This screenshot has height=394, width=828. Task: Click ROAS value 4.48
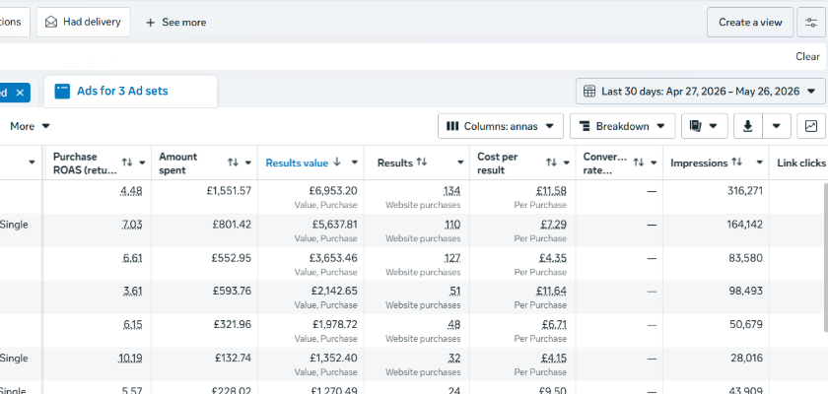131,191
